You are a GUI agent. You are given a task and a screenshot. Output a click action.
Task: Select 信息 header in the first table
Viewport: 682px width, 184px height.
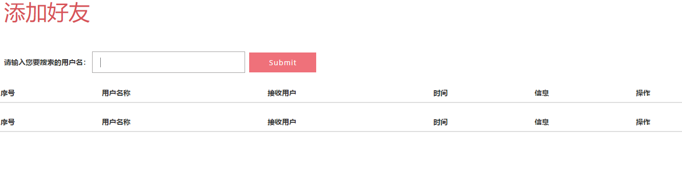coord(542,93)
